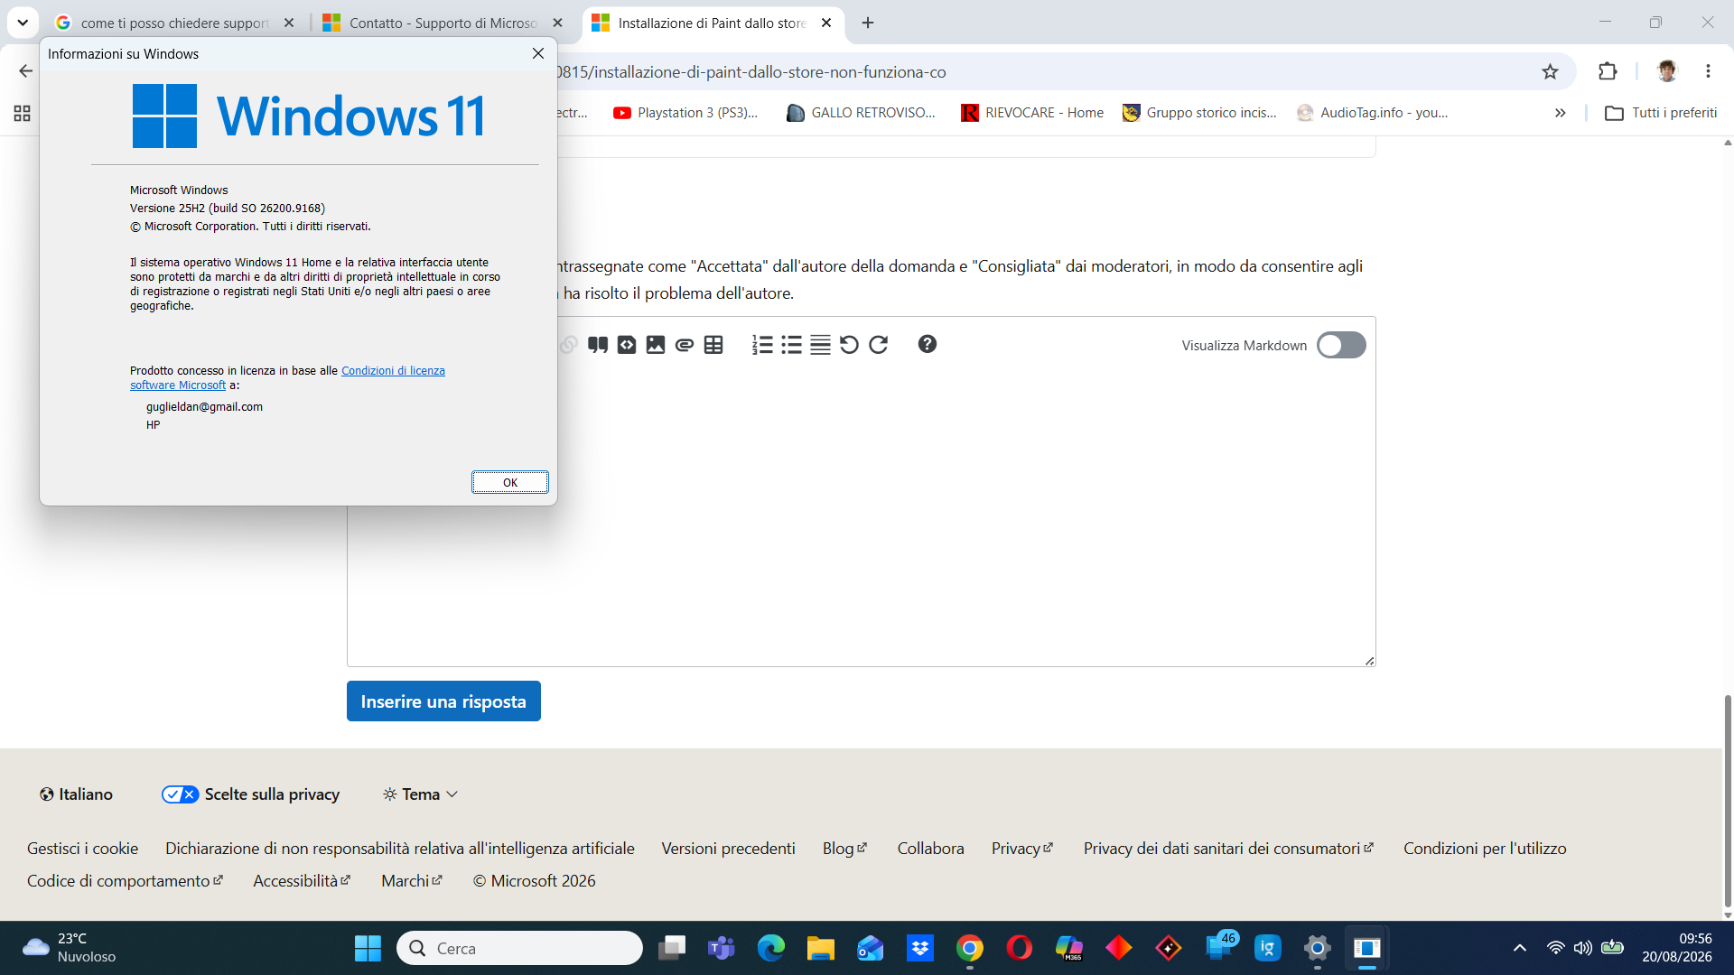Open the Condizioni di licenza link

coord(393,371)
